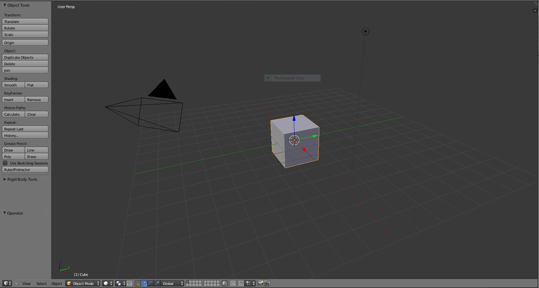Image resolution: width=539 pixels, height=288 pixels.
Task: Click the Duplicate Objects button
Action: [x=25, y=58]
